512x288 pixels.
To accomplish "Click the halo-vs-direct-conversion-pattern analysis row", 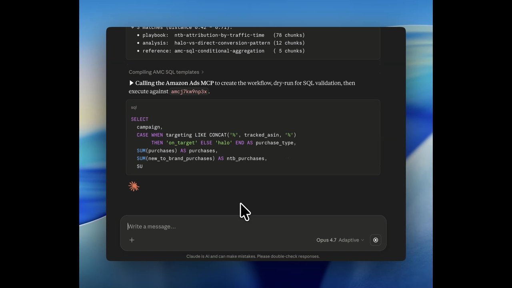I will click(220, 43).
